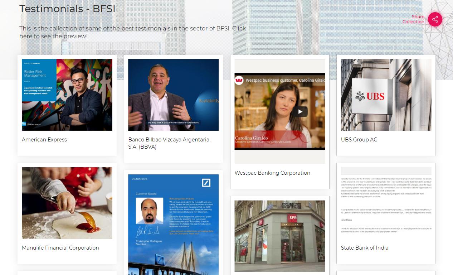Viewport: 453px width, 275px height.
Task: Open the Manulife pizza sauce thumbnail
Action: [x=67, y=203]
